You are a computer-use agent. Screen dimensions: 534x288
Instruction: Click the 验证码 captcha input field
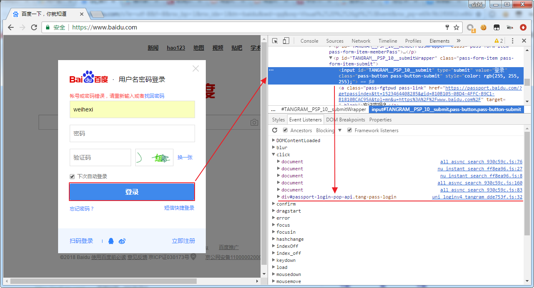(100, 157)
